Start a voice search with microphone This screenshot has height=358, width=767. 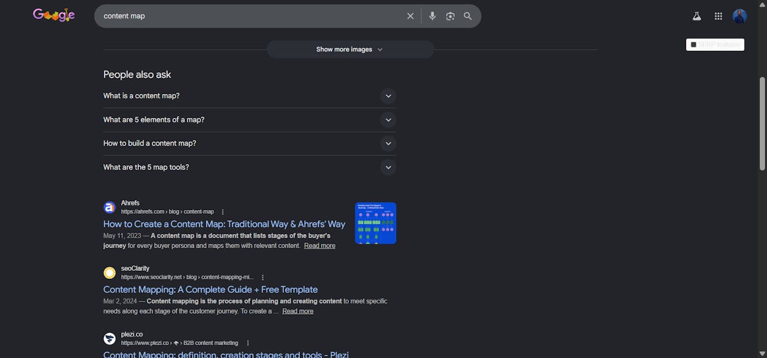[x=432, y=16]
